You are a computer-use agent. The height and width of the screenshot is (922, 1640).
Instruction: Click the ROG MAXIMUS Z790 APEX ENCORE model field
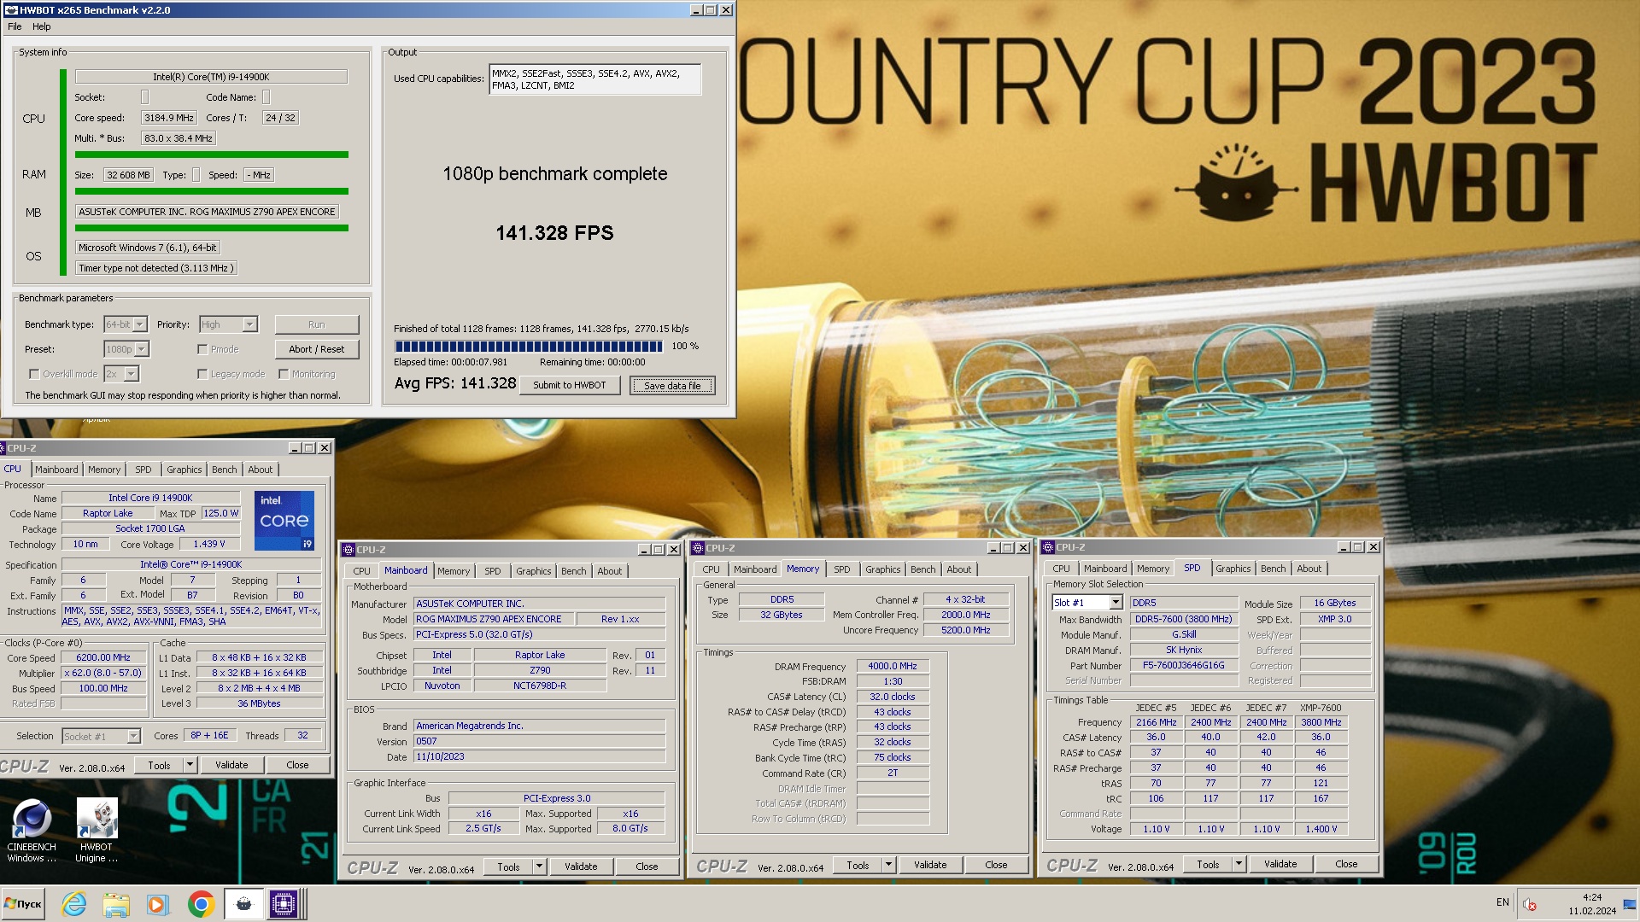[x=493, y=619]
